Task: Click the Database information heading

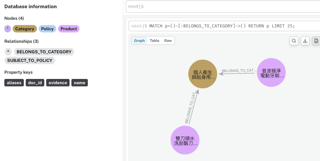Action: click(31, 7)
